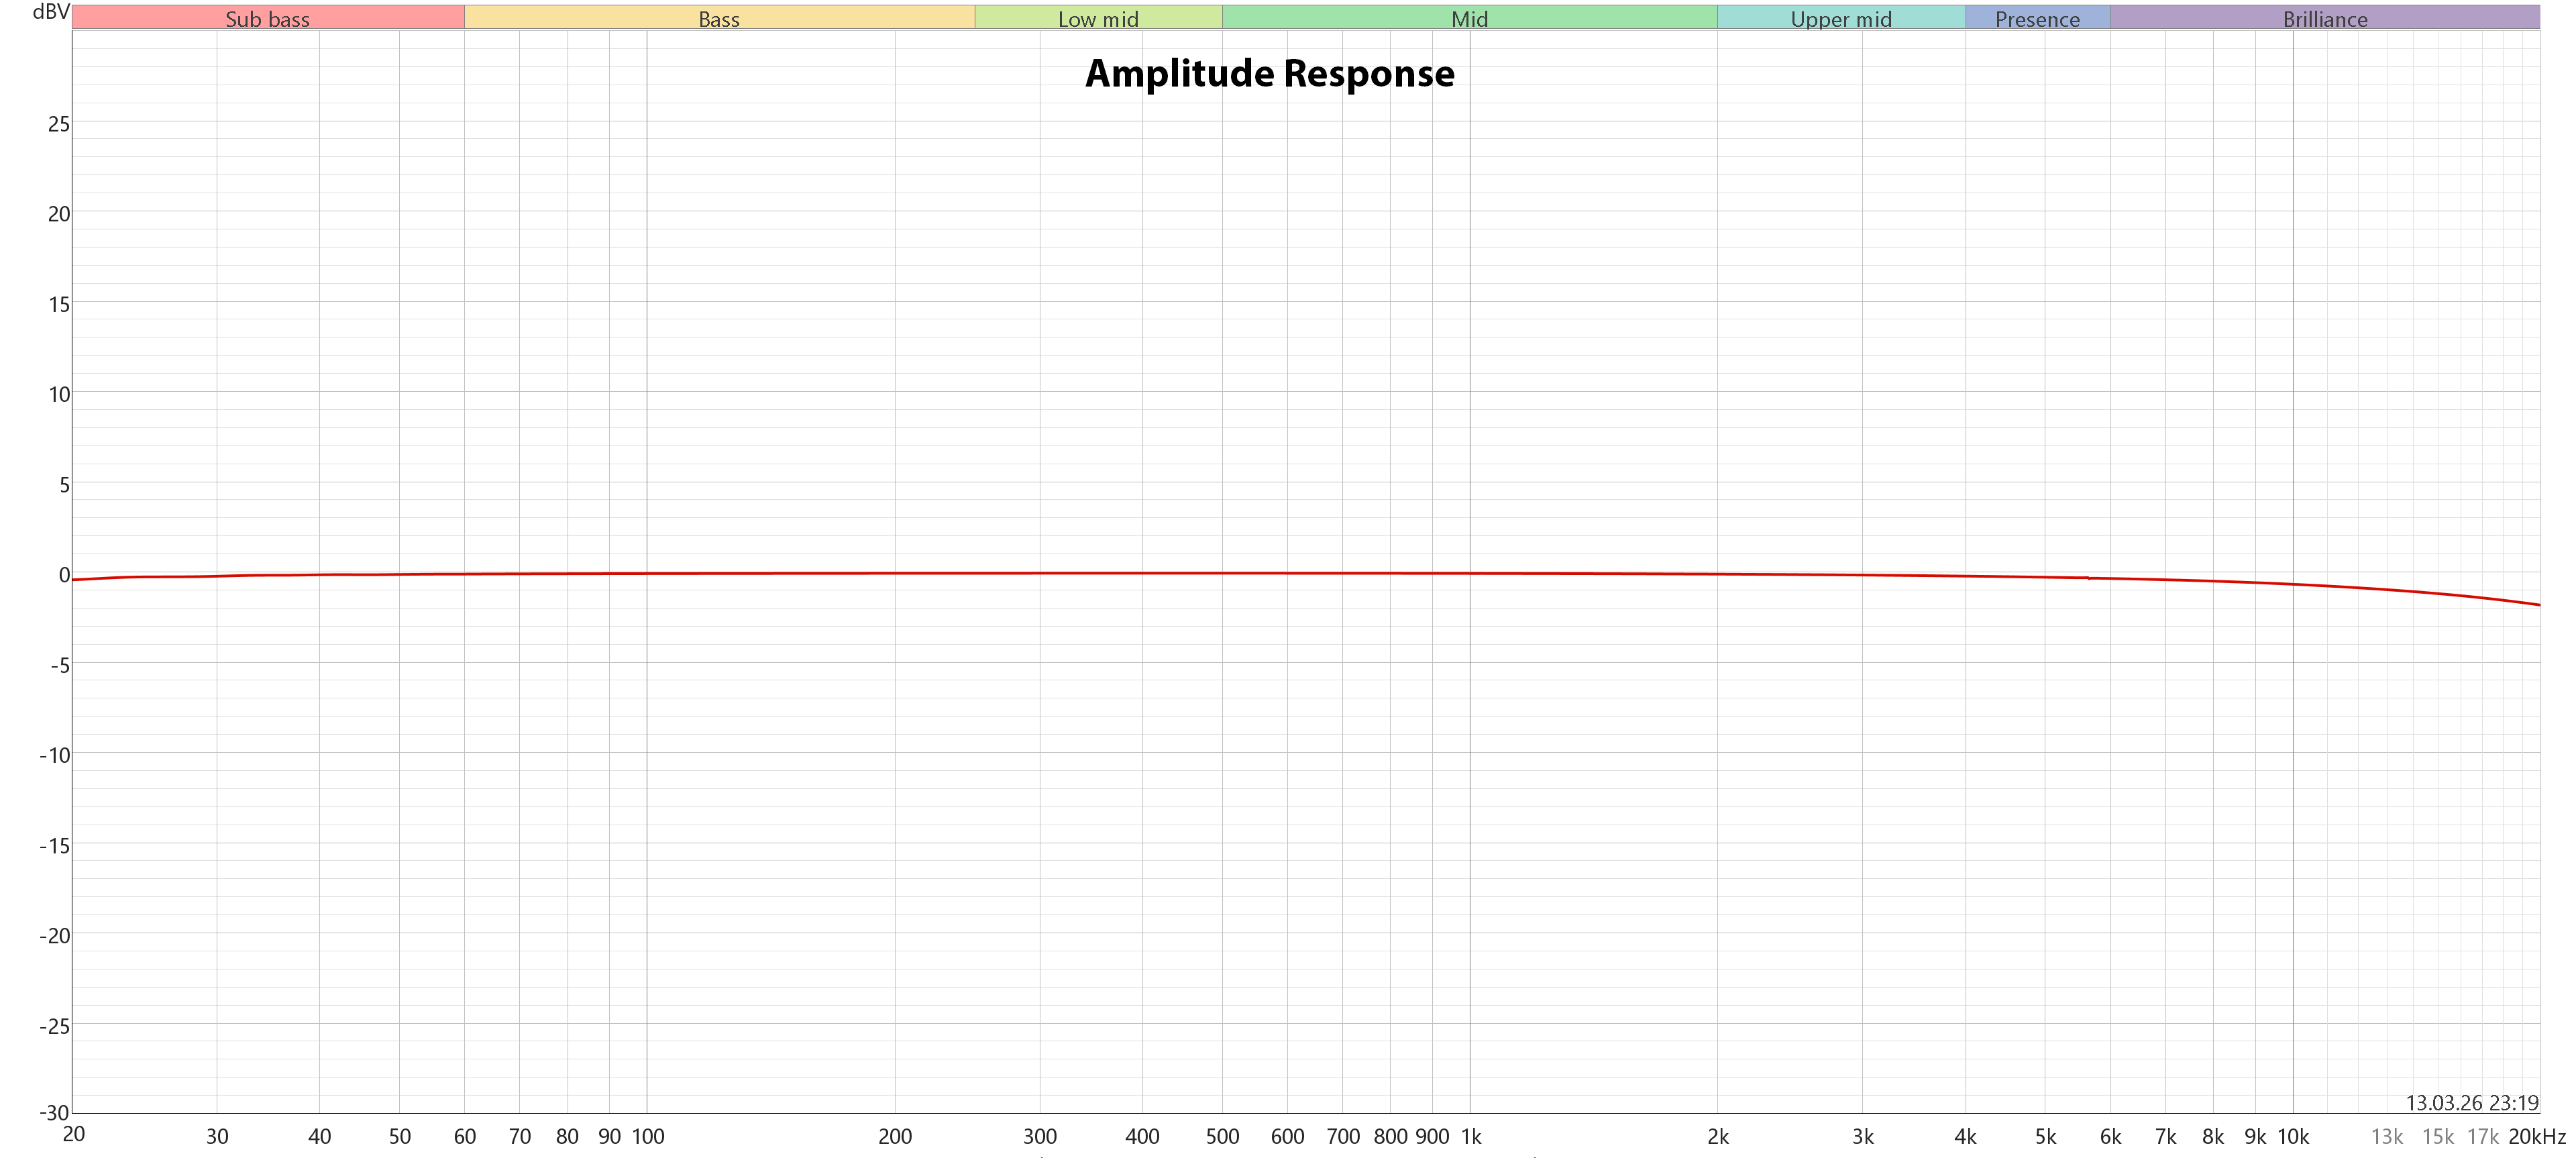Click the Brilliance band header
The image size is (2576, 1158).
(x=2324, y=18)
